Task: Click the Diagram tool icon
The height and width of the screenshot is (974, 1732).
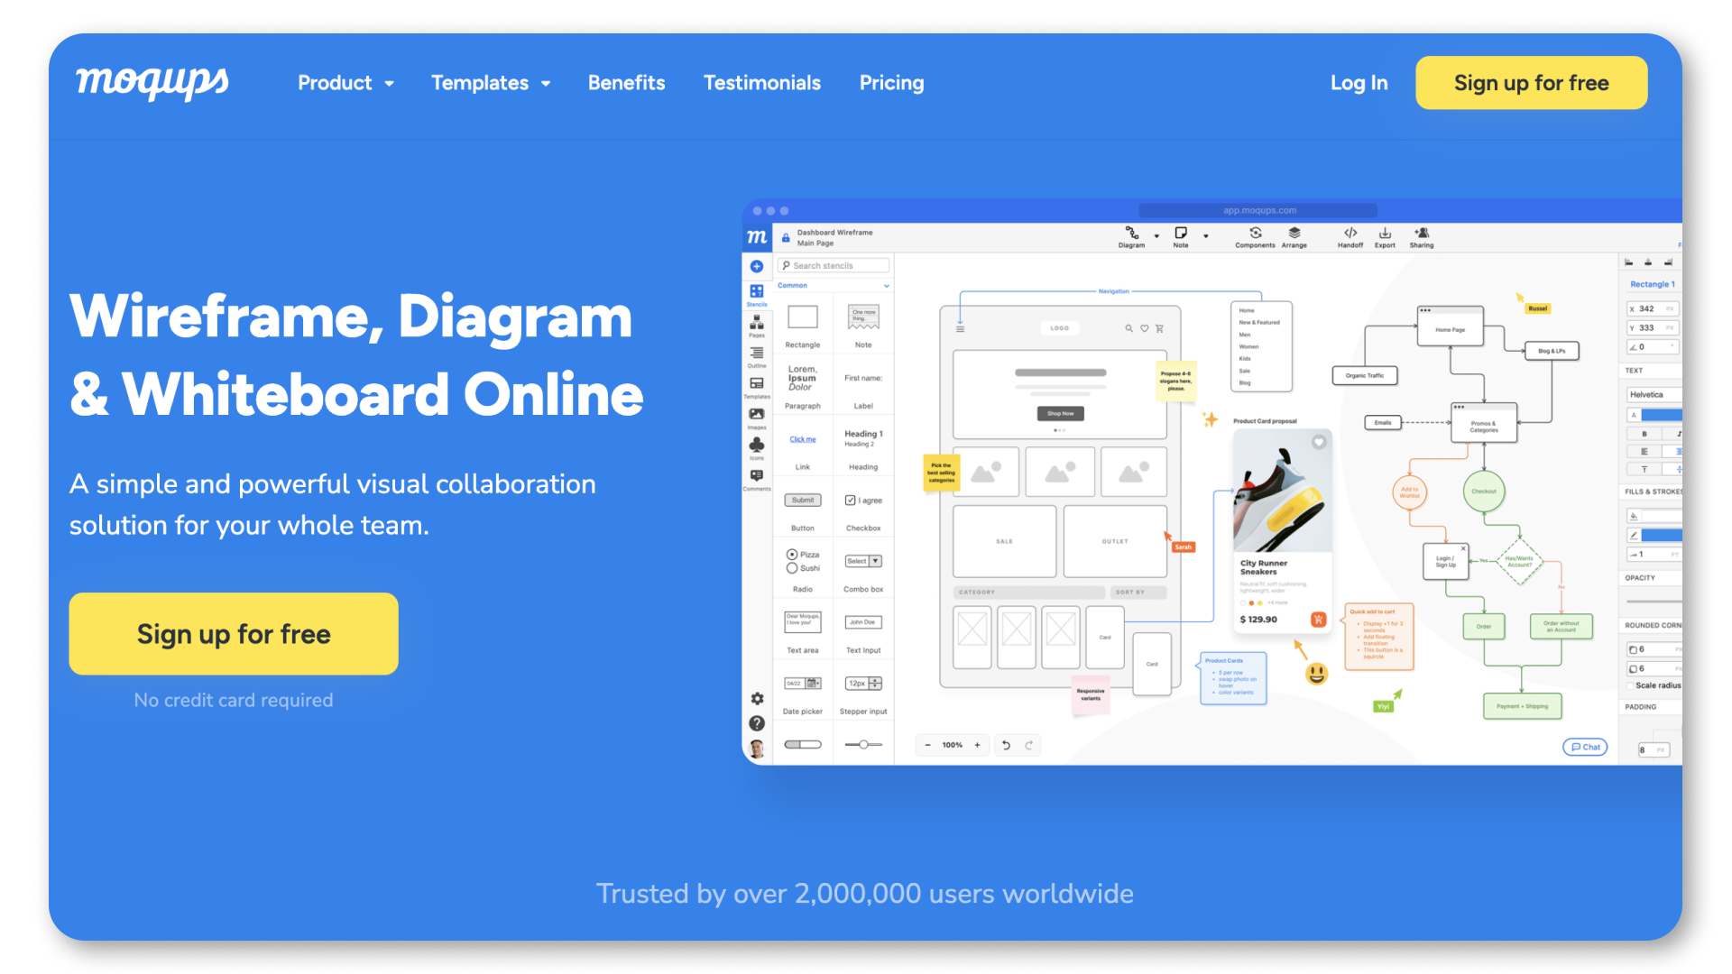Action: 1130,235
